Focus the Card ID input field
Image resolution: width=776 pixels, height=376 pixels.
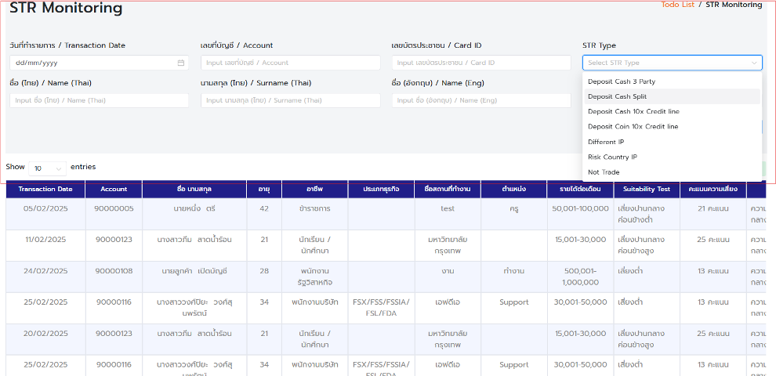pos(481,63)
